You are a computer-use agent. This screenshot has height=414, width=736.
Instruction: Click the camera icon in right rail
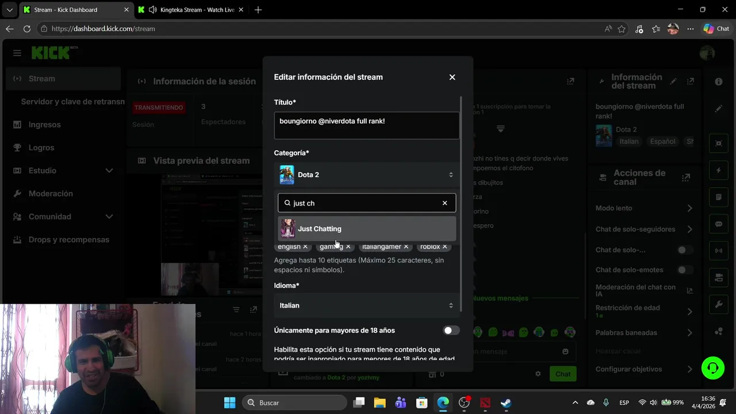(719, 278)
